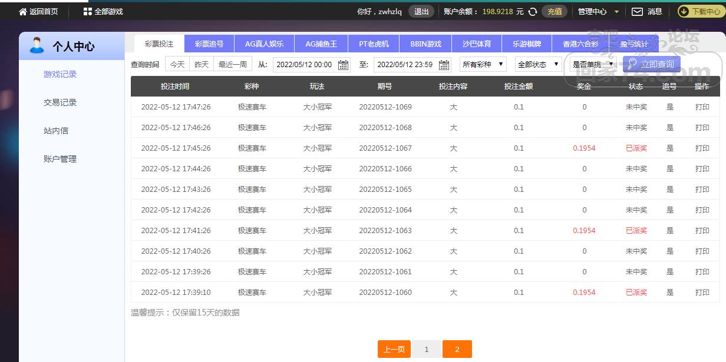Open the AG真人娱乐 tab
Image resolution: width=726 pixels, height=362 pixels.
264,44
